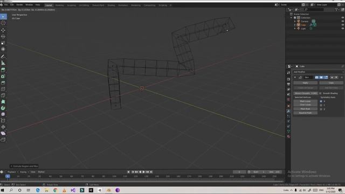Hide Cube in outliner
345x194 pixels.
pos(343,25)
